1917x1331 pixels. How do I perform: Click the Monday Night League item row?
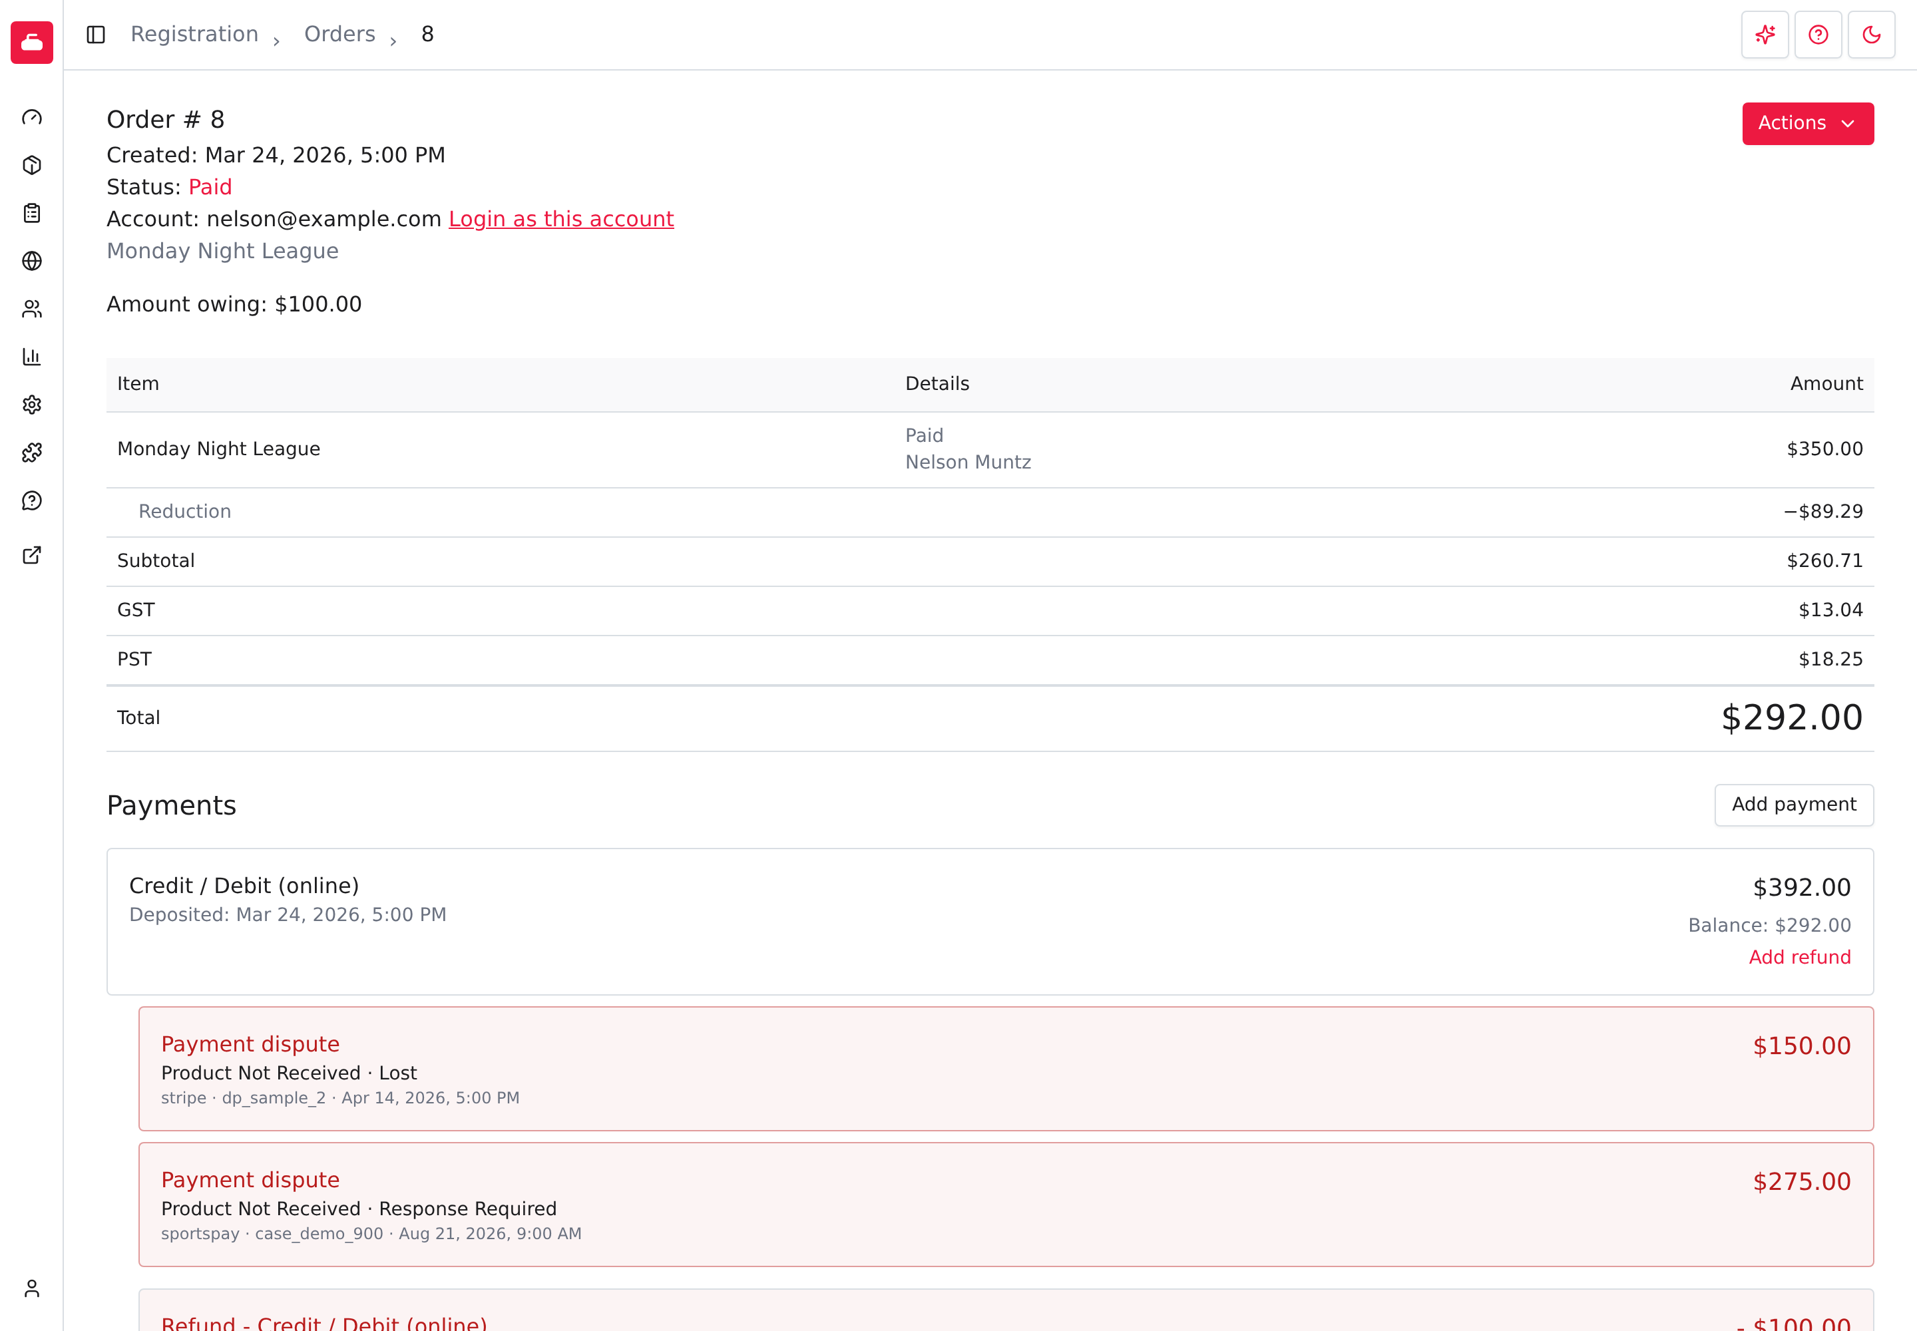coord(990,449)
